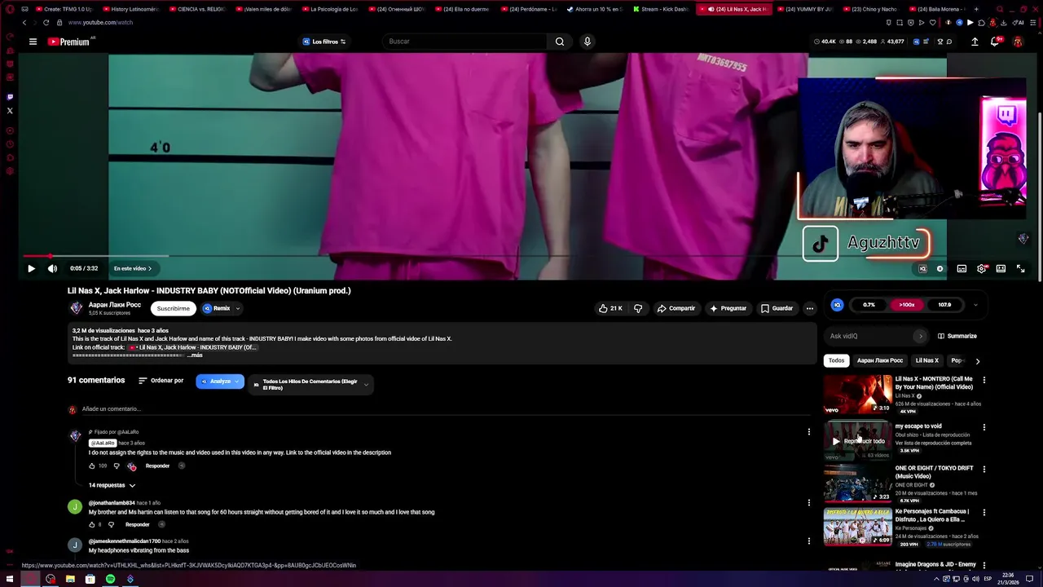Dislike the video

638,308
